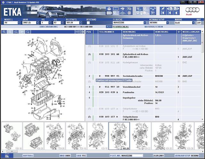Open the MARKE dropdown showing Audi
The height and width of the screenshot is (159, 205).
click(x=193, y=23)
